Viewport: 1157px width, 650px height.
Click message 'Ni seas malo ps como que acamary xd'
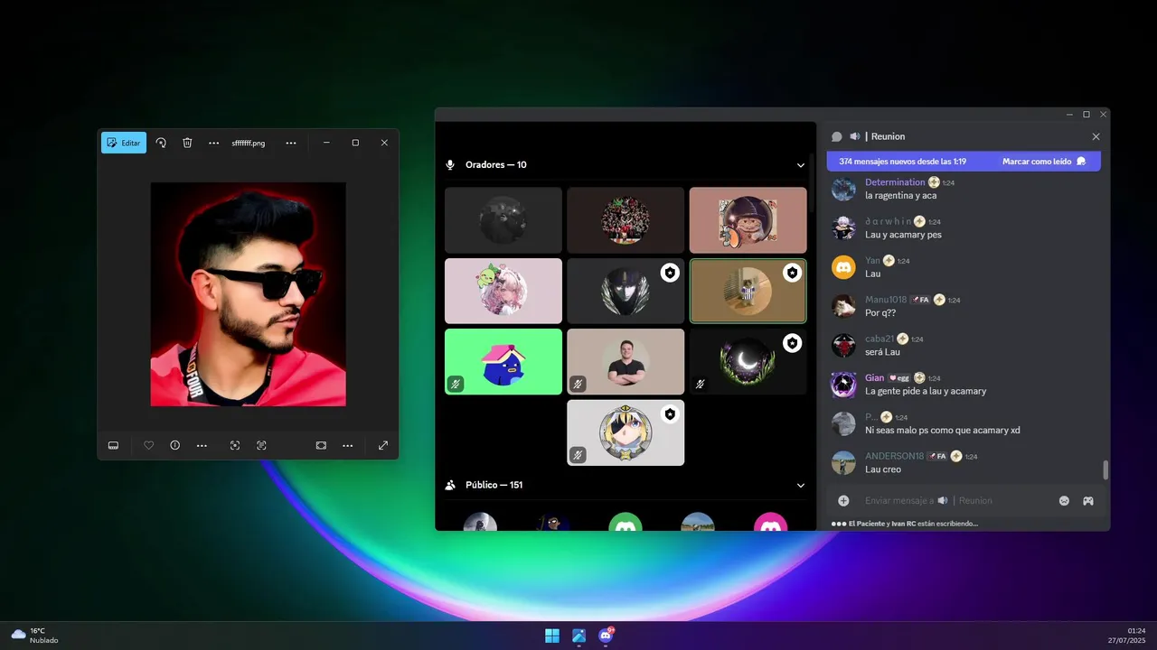[943, 430]
